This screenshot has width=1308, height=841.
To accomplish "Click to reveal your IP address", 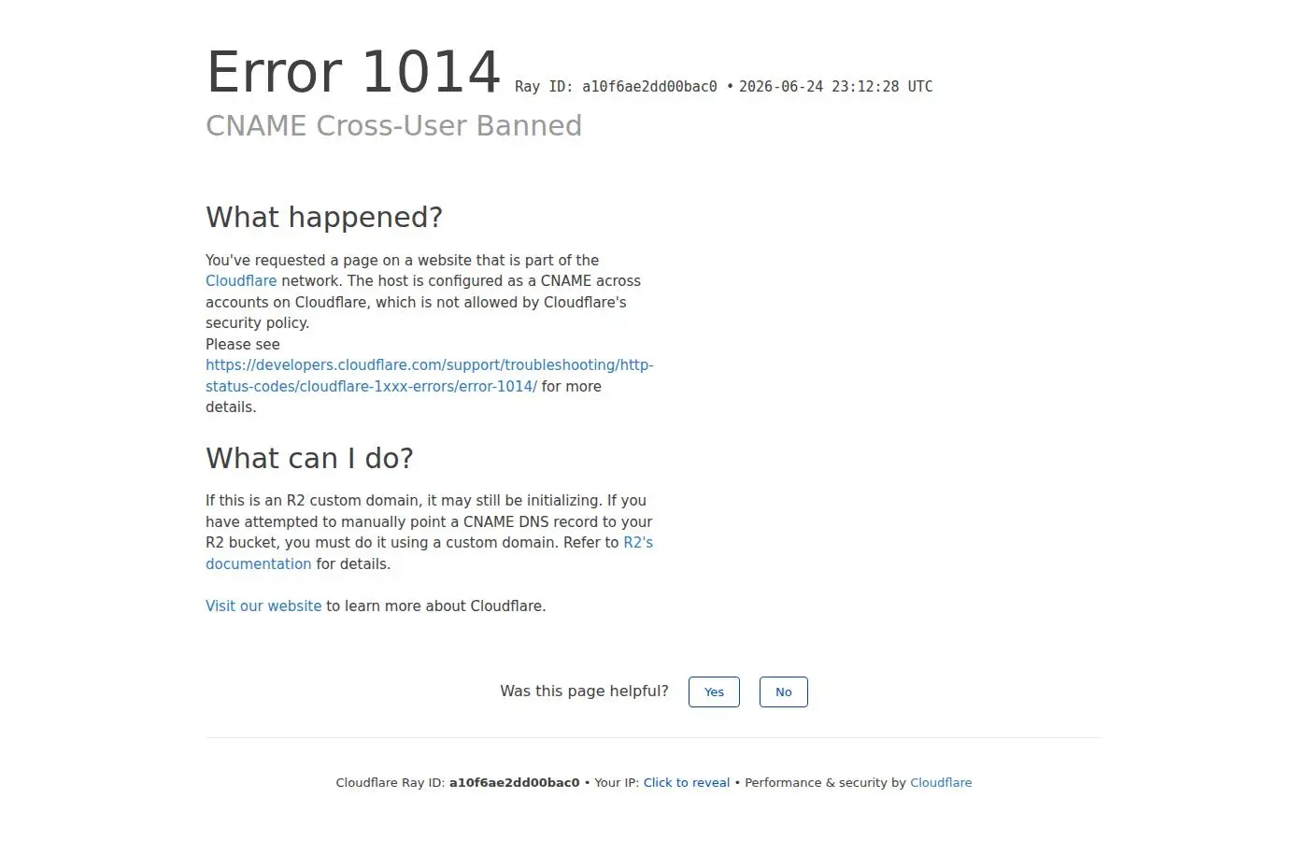I will click(687, 783).
